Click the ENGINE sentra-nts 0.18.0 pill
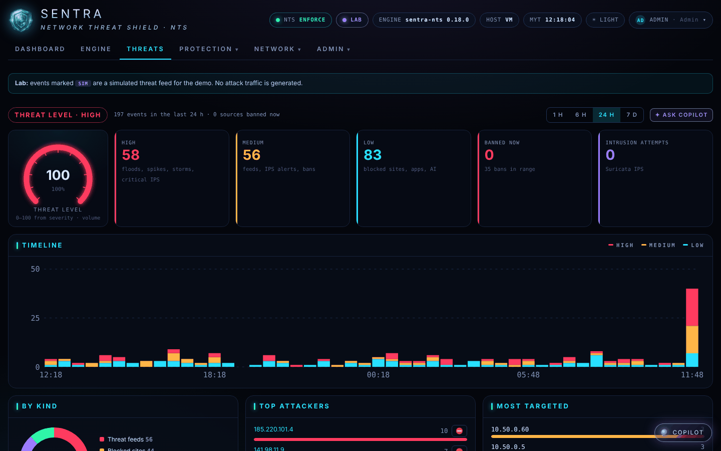Image resolution: width=721 pixels, height=451 pixels. pos(424,20)
